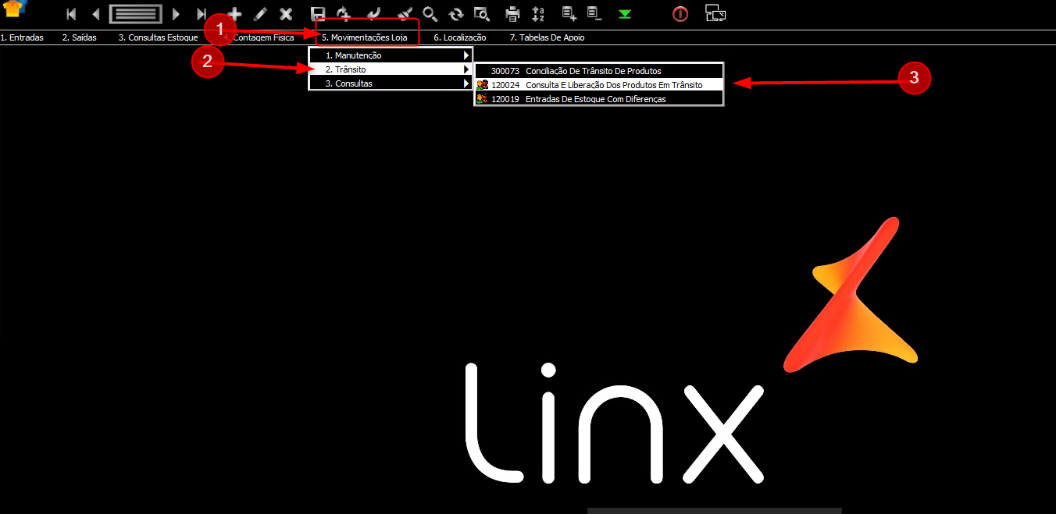
Task: Save with the floppy disk icon
Action: click(318, 14)
